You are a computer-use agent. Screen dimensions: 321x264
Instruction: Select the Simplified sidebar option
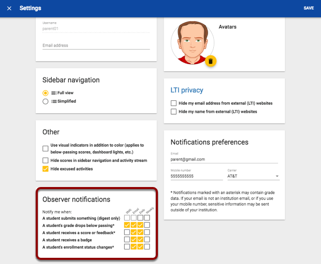46,101
